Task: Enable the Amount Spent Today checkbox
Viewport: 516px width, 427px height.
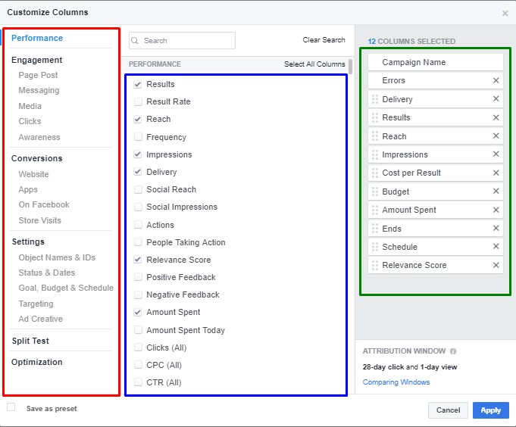Action: (138, 329)
